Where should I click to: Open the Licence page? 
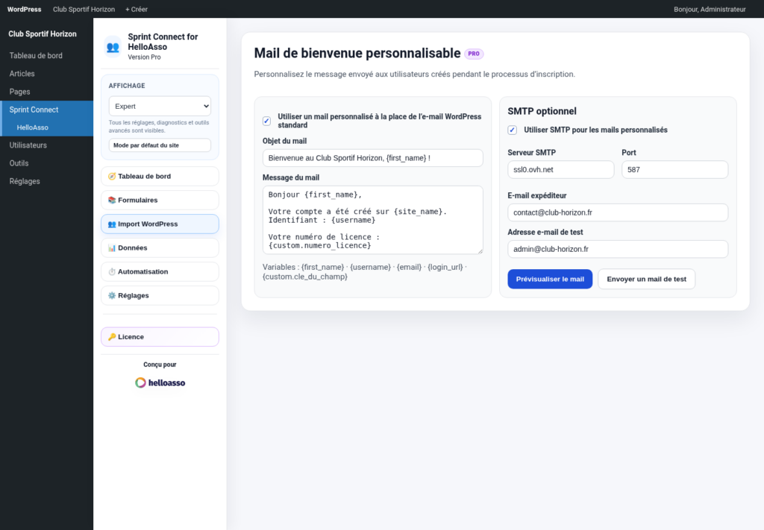(160, 337)
